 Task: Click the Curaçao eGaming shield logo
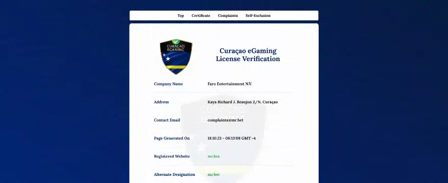(x=176, y=56)
